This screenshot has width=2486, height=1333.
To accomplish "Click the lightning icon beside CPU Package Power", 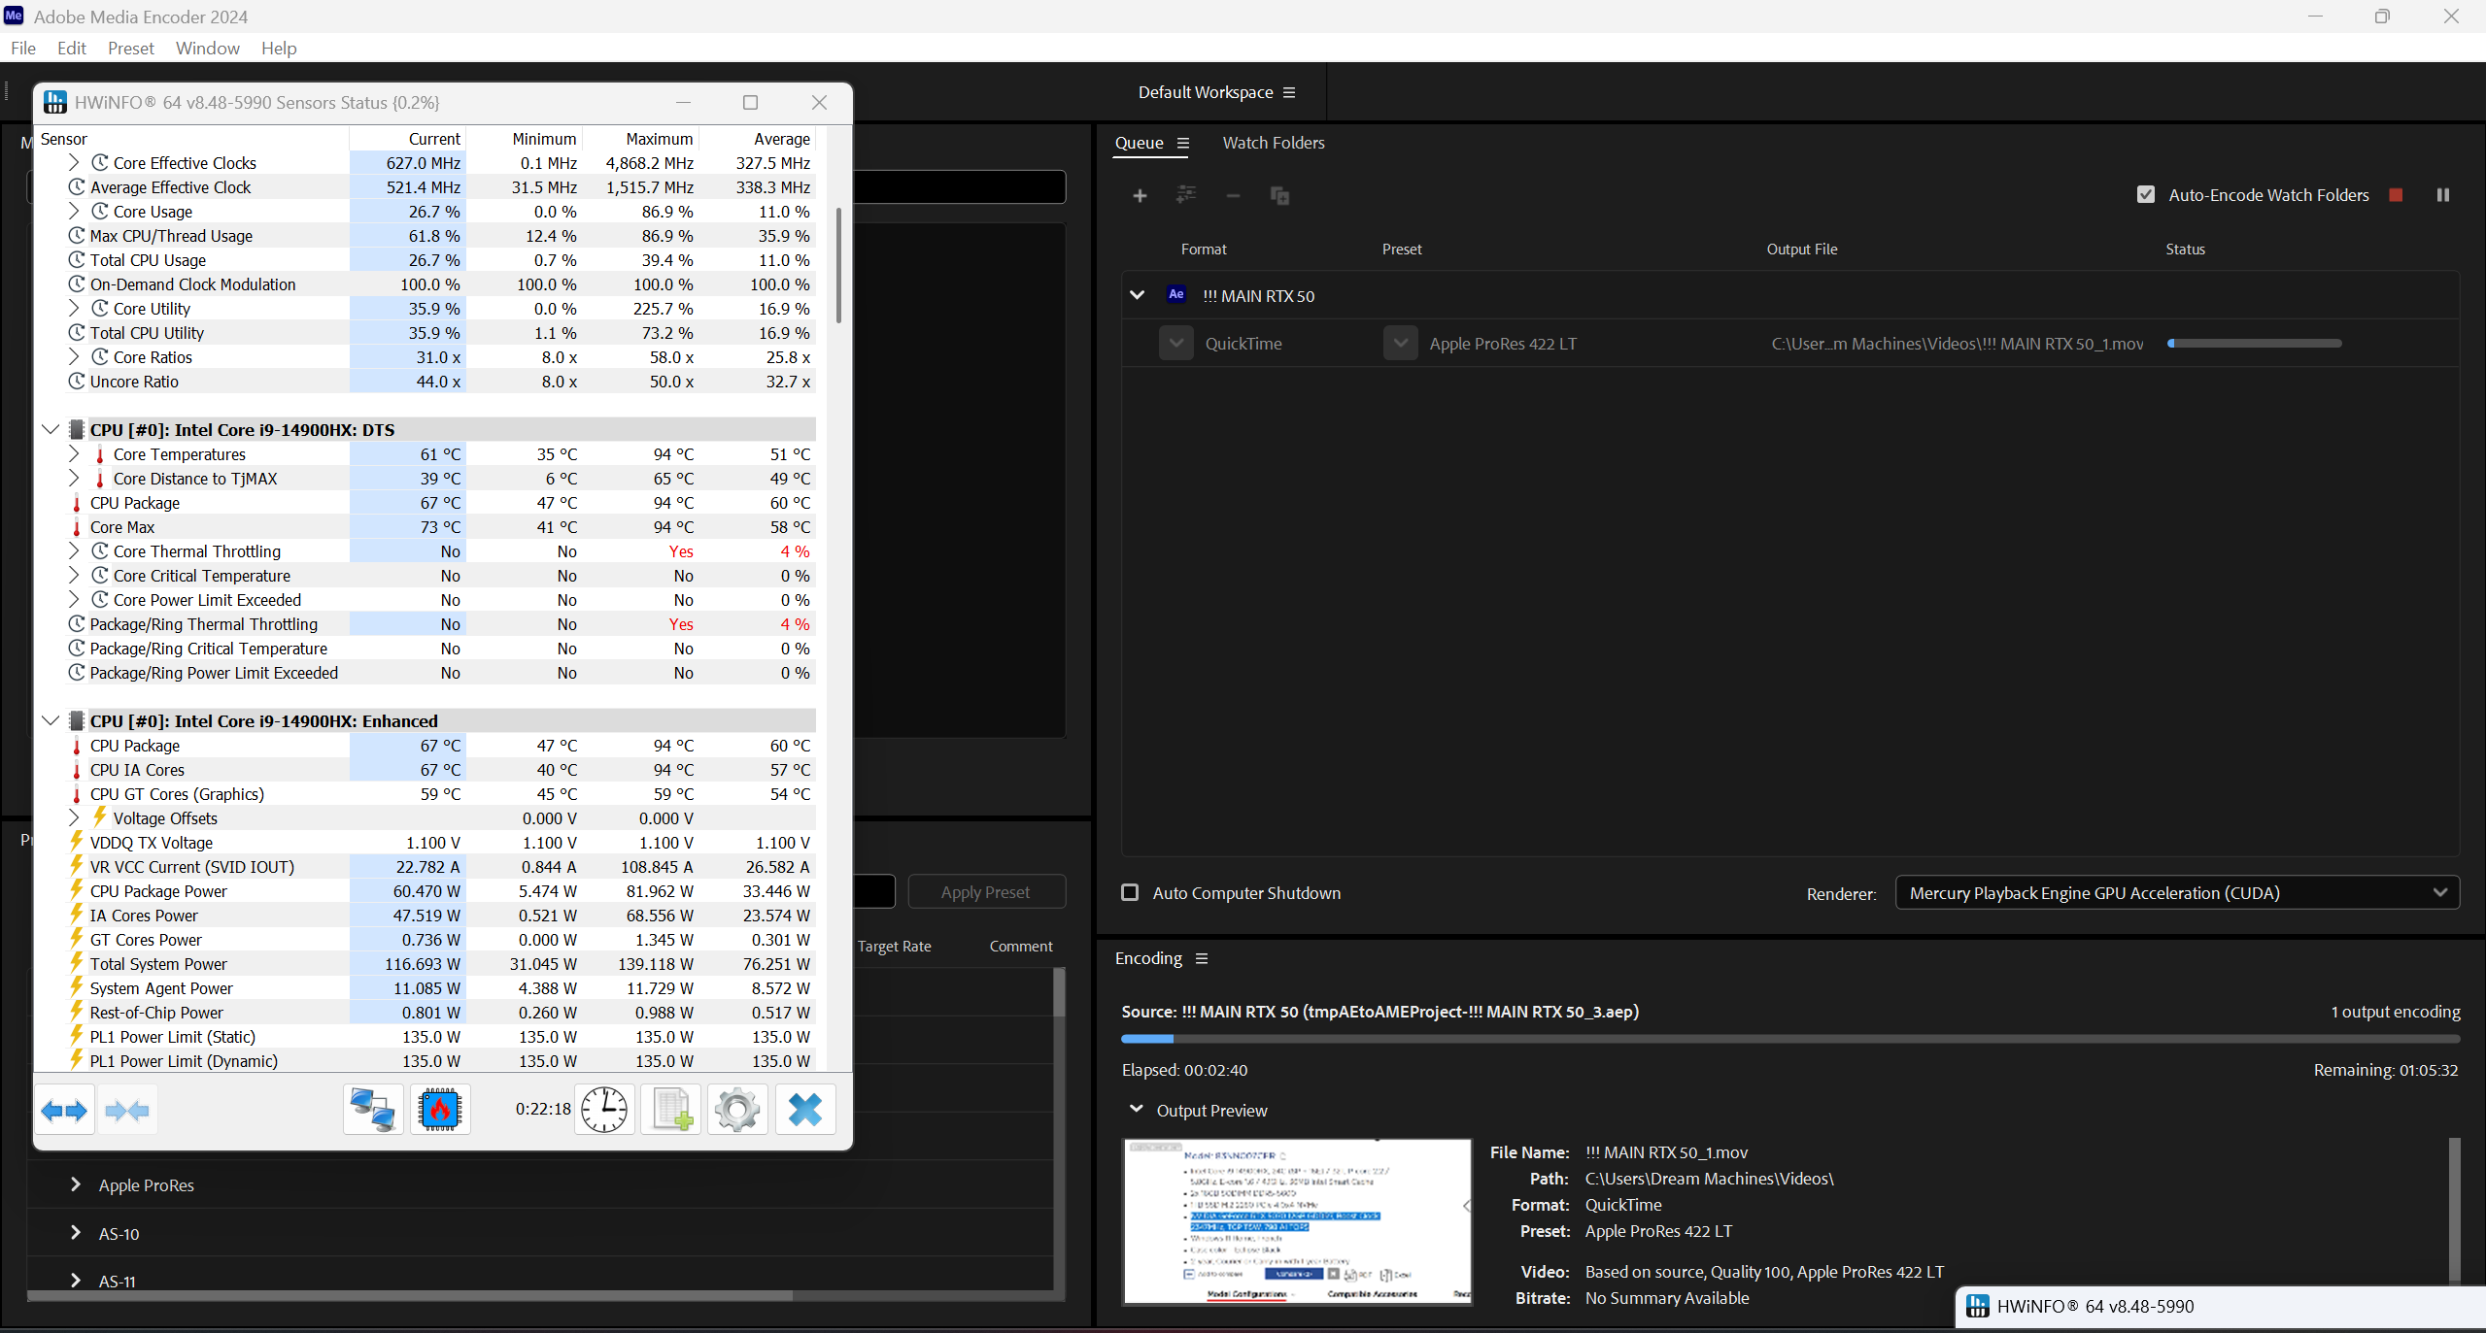I will coord(77,890).
